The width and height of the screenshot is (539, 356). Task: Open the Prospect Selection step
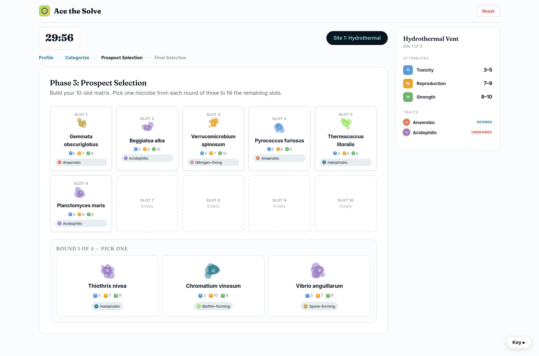[x=122, y=58]
